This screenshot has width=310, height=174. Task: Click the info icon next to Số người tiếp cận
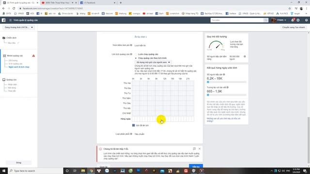224,74
